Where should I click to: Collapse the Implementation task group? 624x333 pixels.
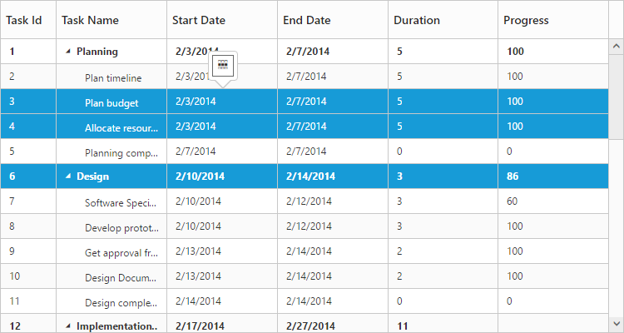tap(68, 326)
